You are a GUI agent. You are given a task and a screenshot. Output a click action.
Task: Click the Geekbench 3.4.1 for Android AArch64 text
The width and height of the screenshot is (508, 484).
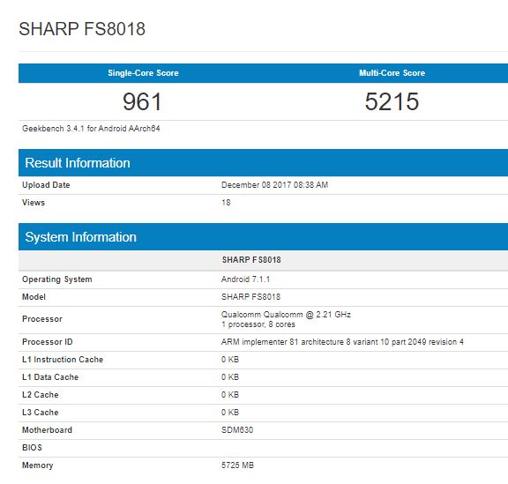click(91, 129)
